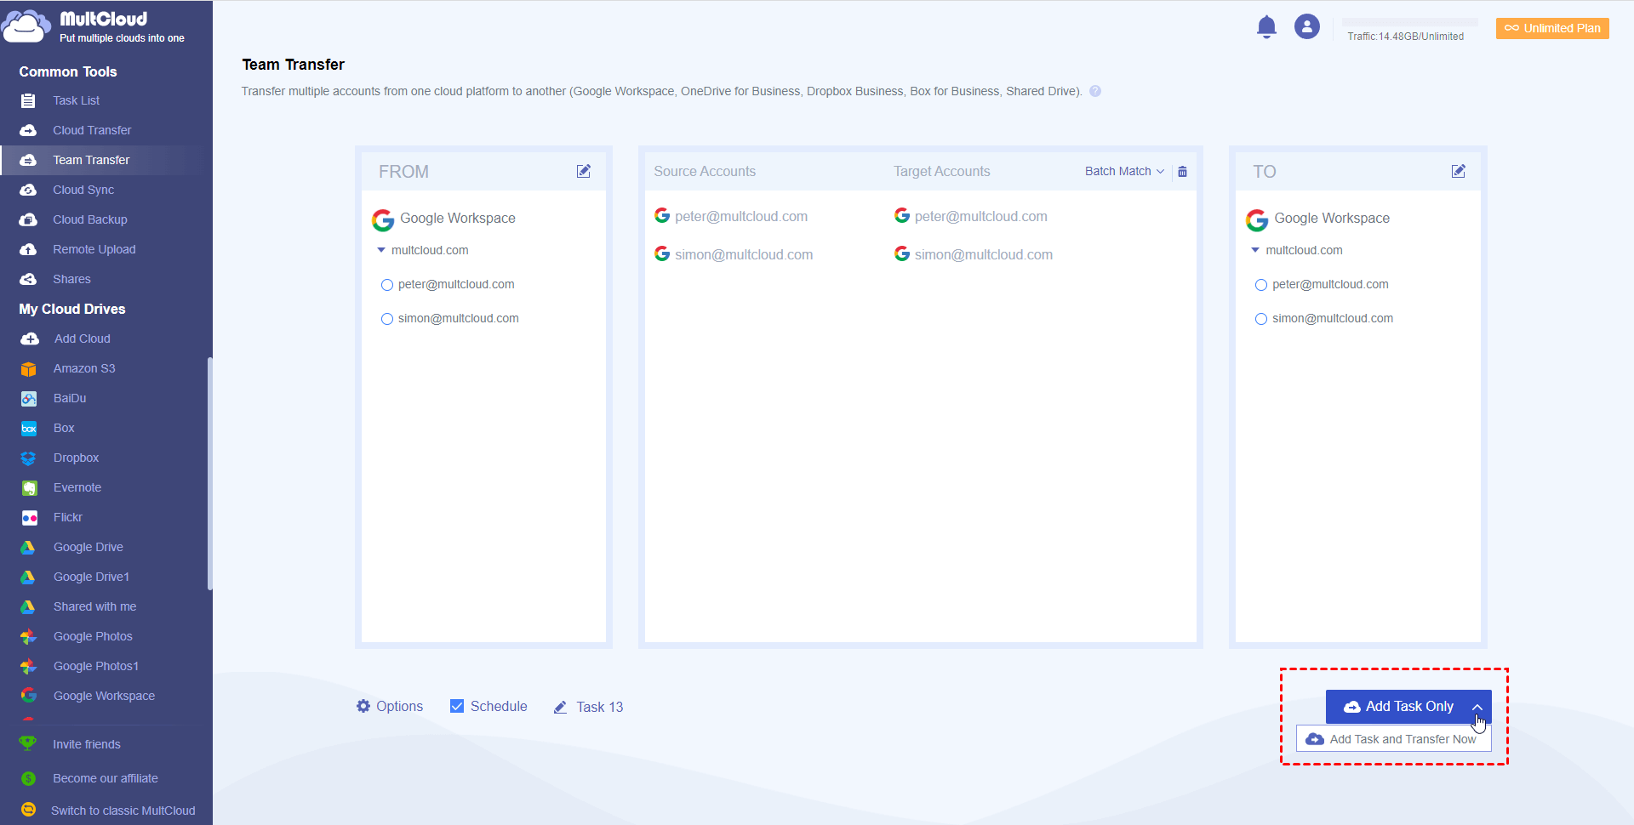Image resolution: width=1634 pixels, height=825 pixels.
Task: Open Task List in sidebar
Action: coord(77,100)
